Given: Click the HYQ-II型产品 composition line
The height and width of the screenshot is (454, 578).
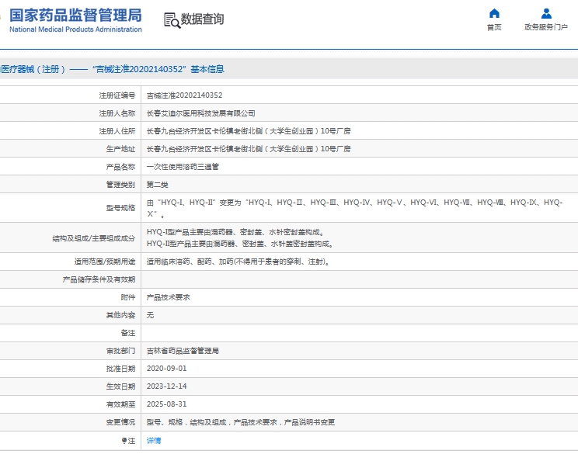Looking at the screenshot, I should pyautogui.click(x=239, y=244).
